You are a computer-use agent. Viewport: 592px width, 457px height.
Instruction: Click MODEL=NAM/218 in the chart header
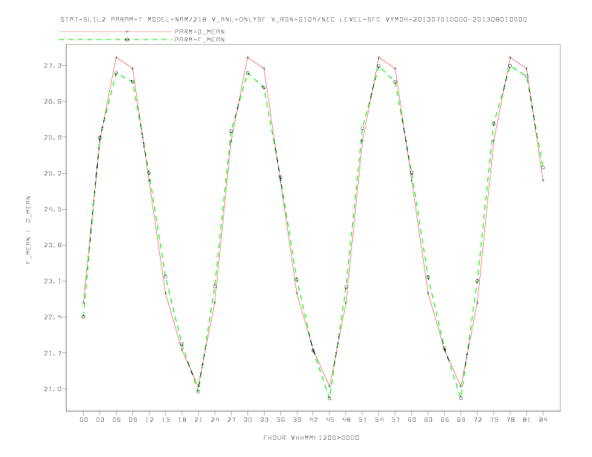(176, 19)
